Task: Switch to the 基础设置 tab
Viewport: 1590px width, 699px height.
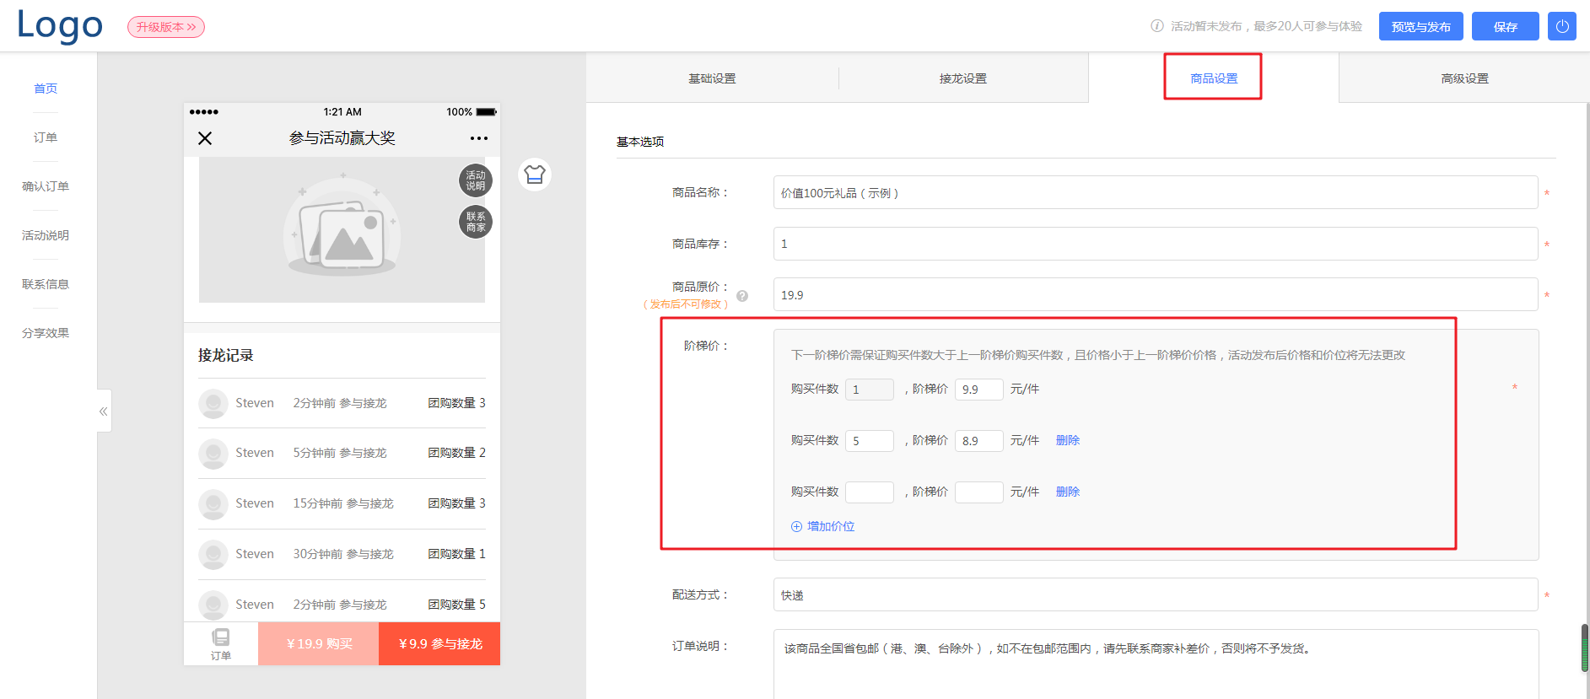Action: point(712,78)
